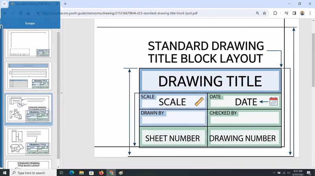
Task: Open the user profile avatar
Action: [302, 13]
